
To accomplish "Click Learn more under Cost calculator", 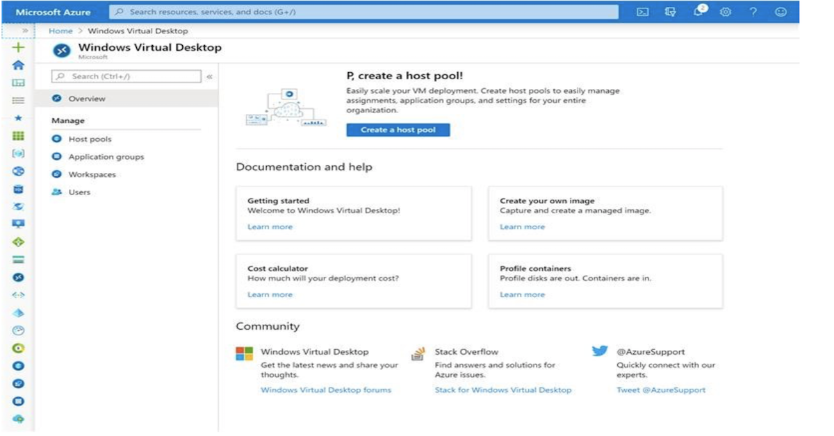I will tap(270, 294).
